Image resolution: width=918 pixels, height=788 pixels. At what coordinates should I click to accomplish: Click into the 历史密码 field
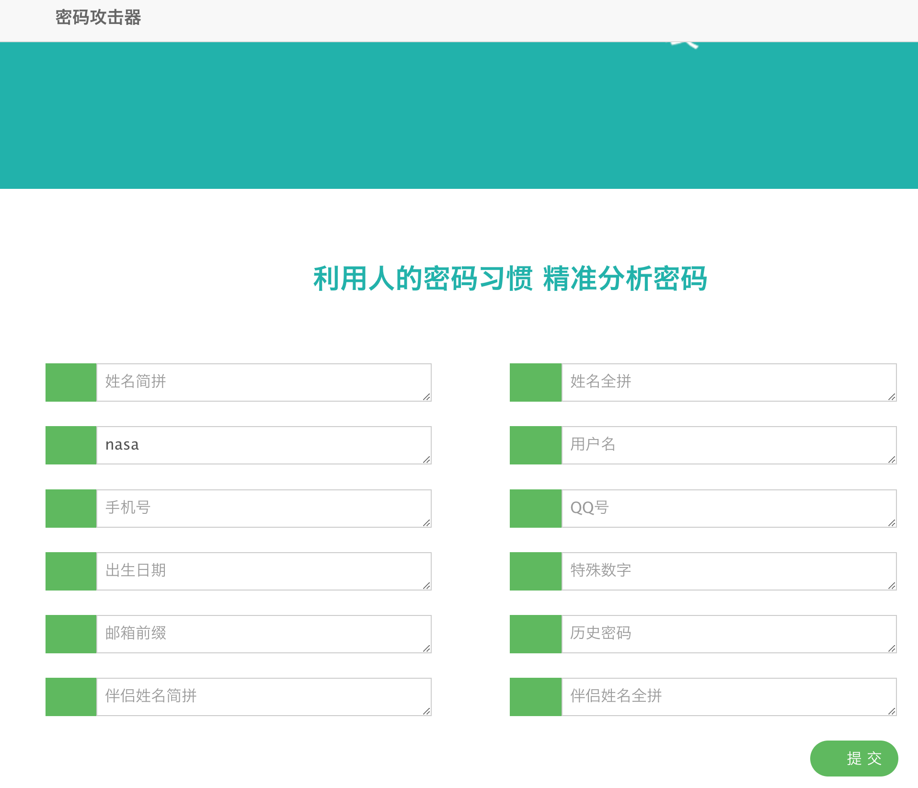(728, 634)
